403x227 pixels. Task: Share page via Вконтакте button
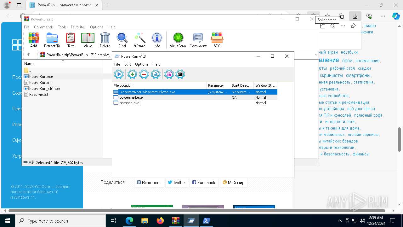pos(149,183)
